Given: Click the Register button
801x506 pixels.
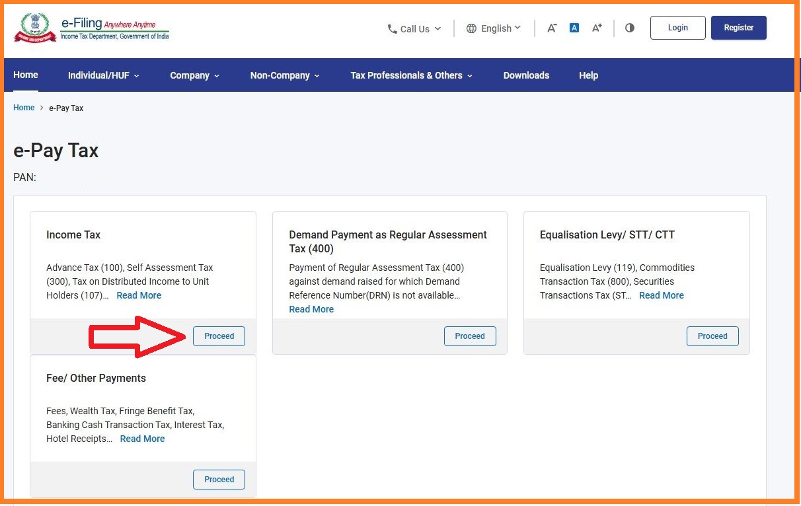Looking at the screenshot, I should click(738, 28).
